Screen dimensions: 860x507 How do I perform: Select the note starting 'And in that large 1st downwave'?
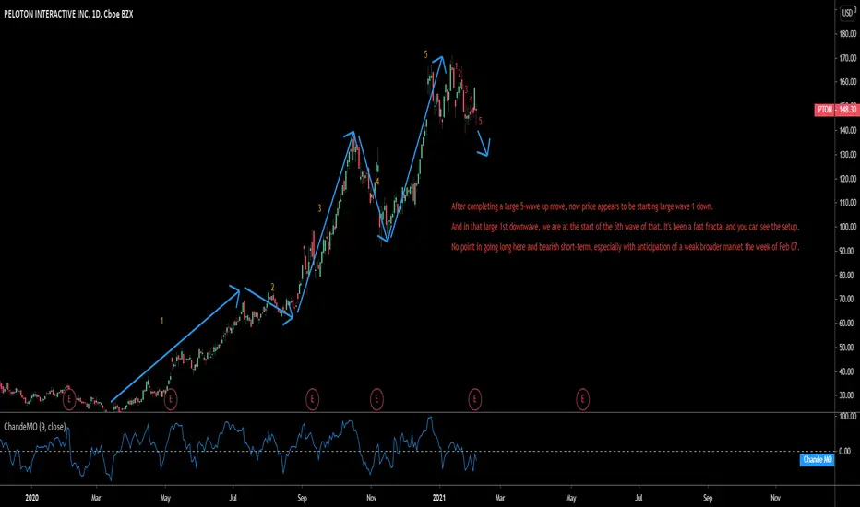click(626, 227)
